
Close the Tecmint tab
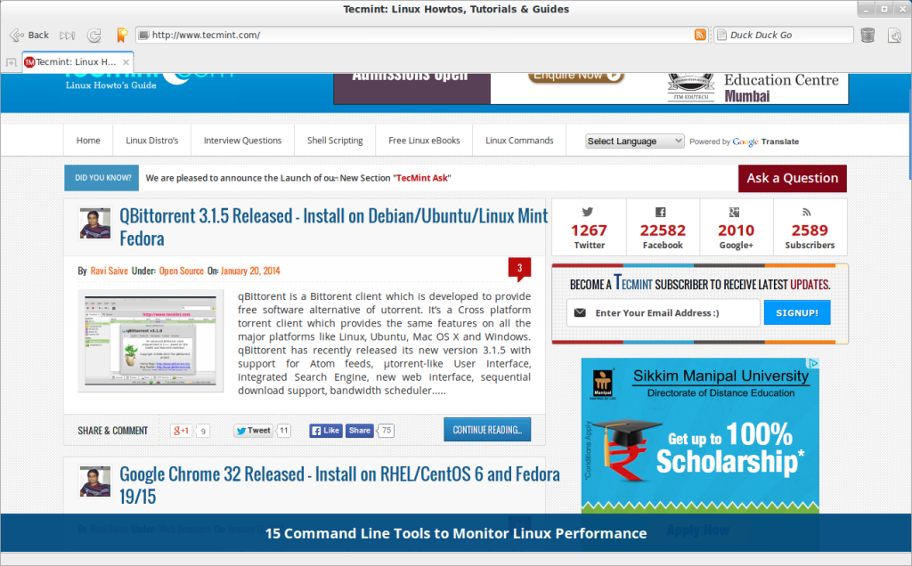(126, 62)
